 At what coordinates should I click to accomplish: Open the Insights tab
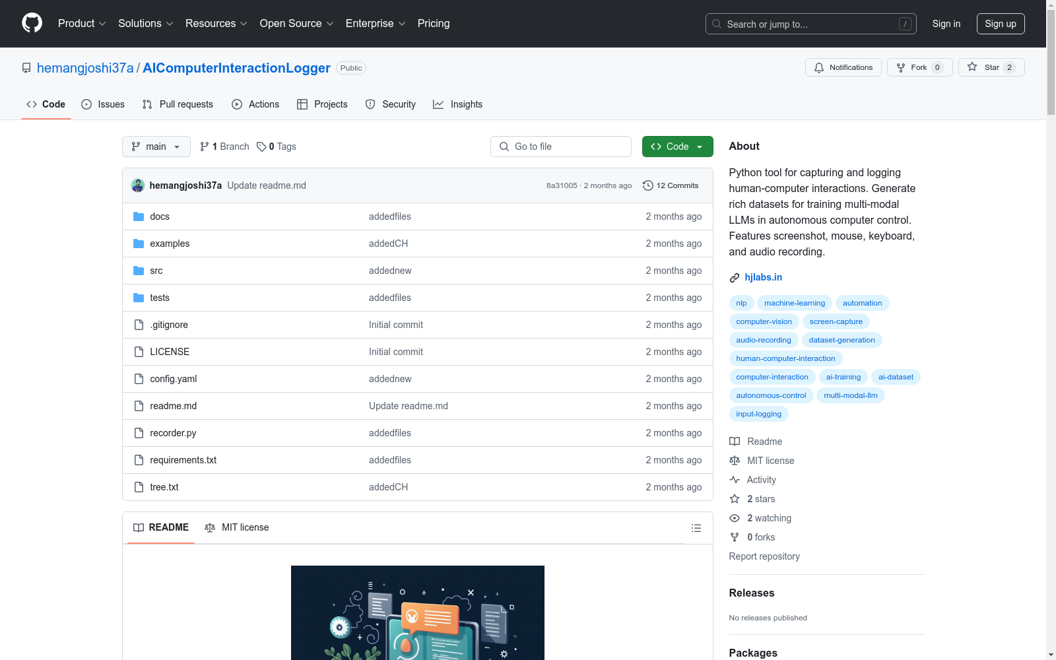click(457, 104)
